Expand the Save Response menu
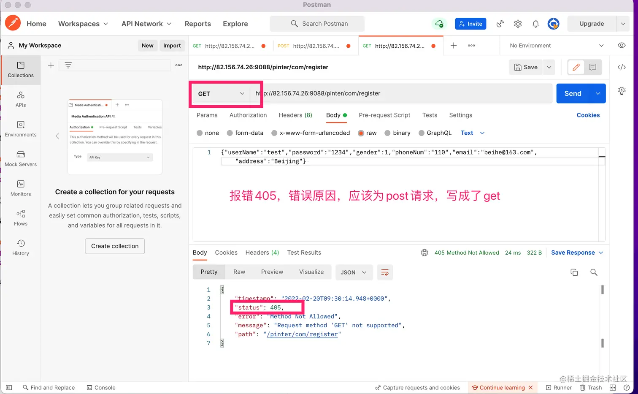Screen dimensions: 638x394 [x=577, y=253]
